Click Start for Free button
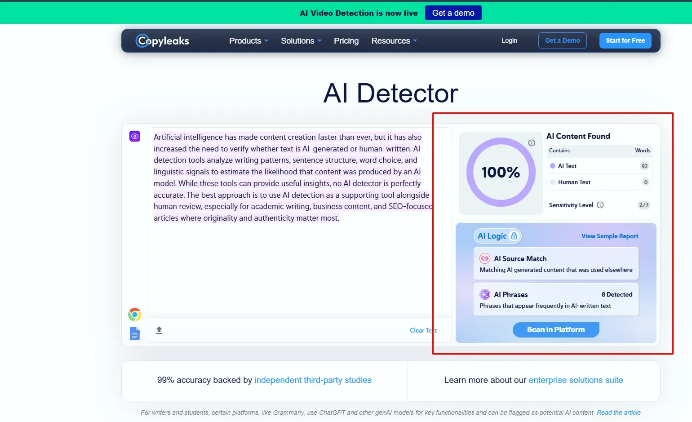 [x=625, y=40]
